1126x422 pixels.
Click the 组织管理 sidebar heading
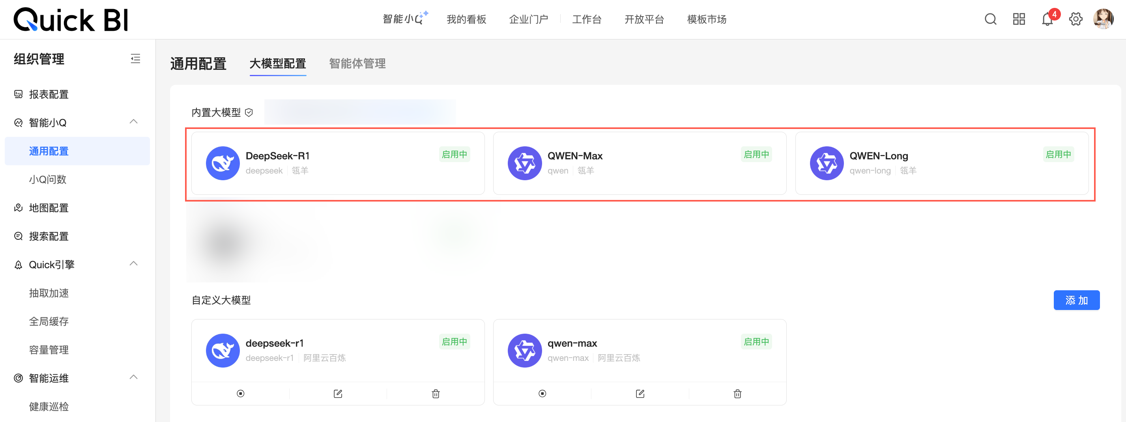(39, 59)
